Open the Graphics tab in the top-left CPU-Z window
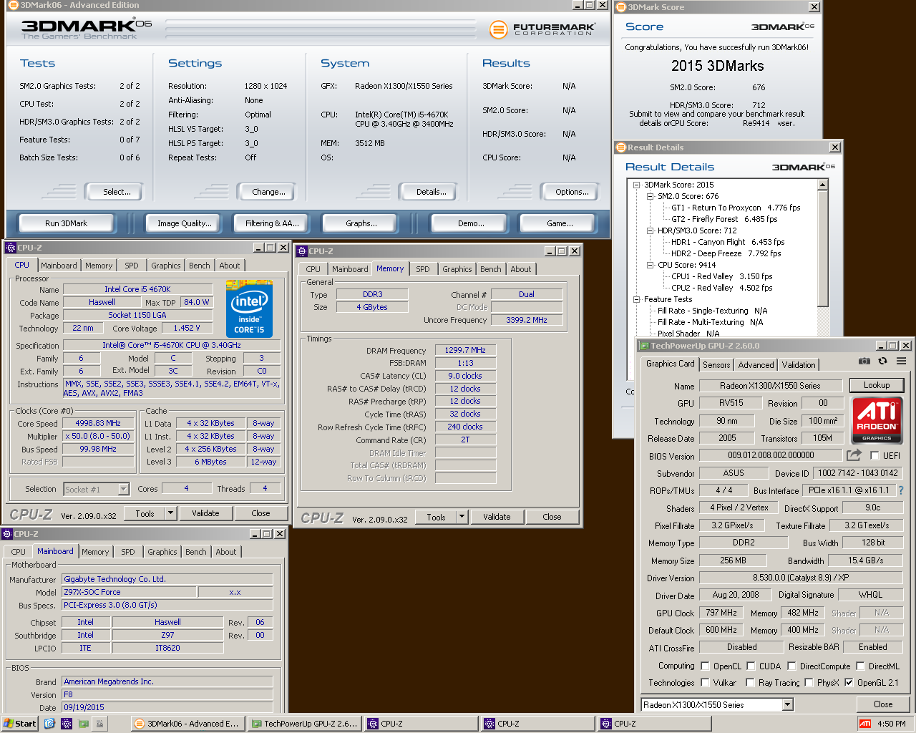This screenshot has height=733, width=916. point(166,266)
